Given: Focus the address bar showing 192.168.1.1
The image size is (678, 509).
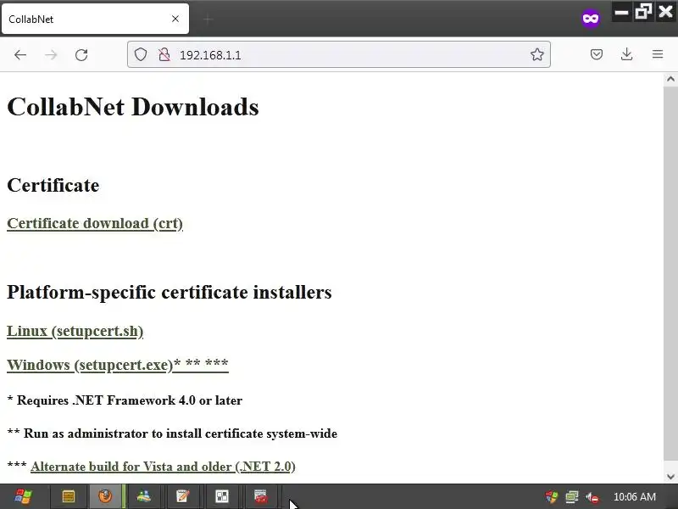Looking at the screenshot, I should (x=338, y=54).
